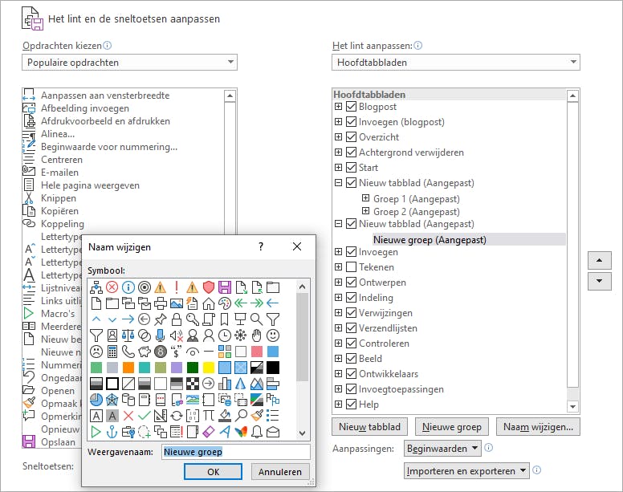623x492 pixels.
Task: Pick the calculator symbol
Action: click(x=112, y=352)
